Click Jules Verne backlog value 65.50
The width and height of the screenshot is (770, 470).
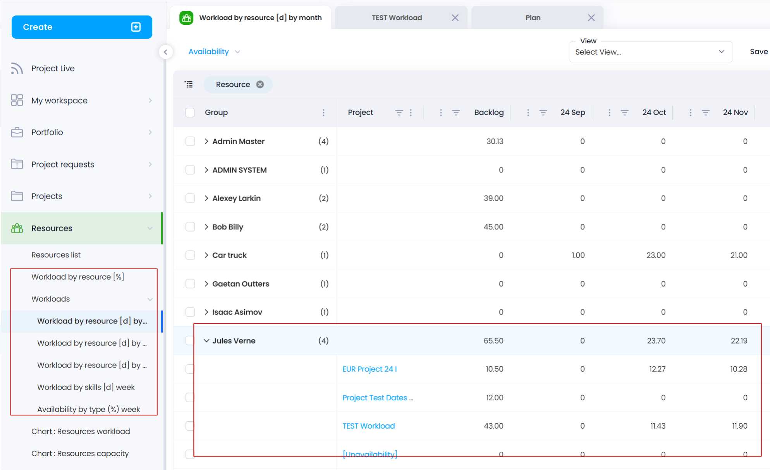pyautogui.click(x=493, y=341)
